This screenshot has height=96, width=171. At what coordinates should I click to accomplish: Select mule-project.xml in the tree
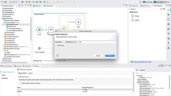11,55
